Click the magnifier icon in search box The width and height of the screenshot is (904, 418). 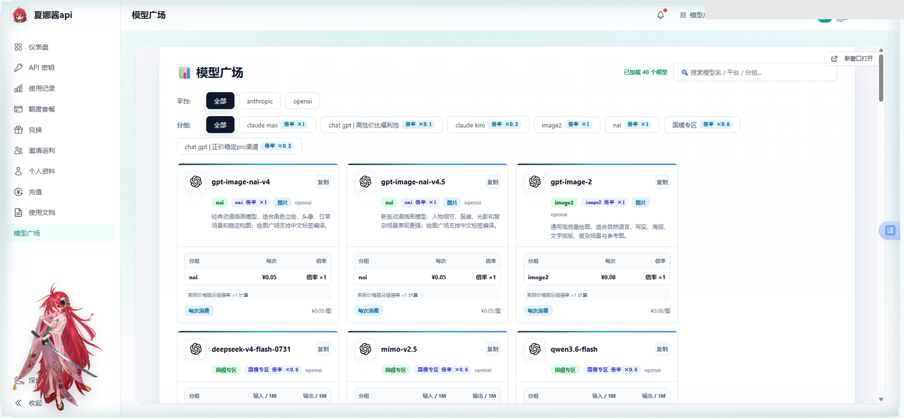coord(684,72)
